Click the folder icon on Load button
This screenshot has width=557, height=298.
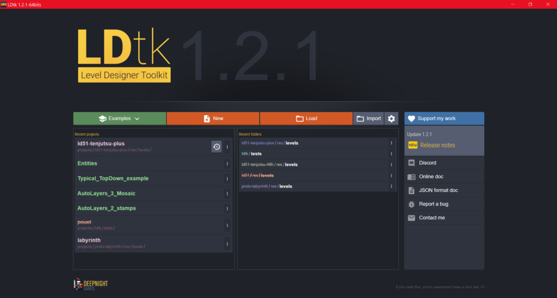click(300, 119)
